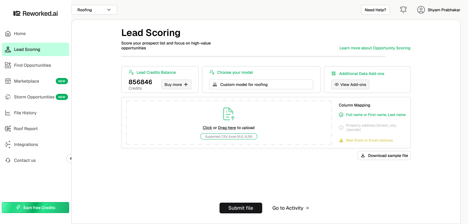Click the Mail State warning indicator
The image size is (468, 224).
point(341,140)
